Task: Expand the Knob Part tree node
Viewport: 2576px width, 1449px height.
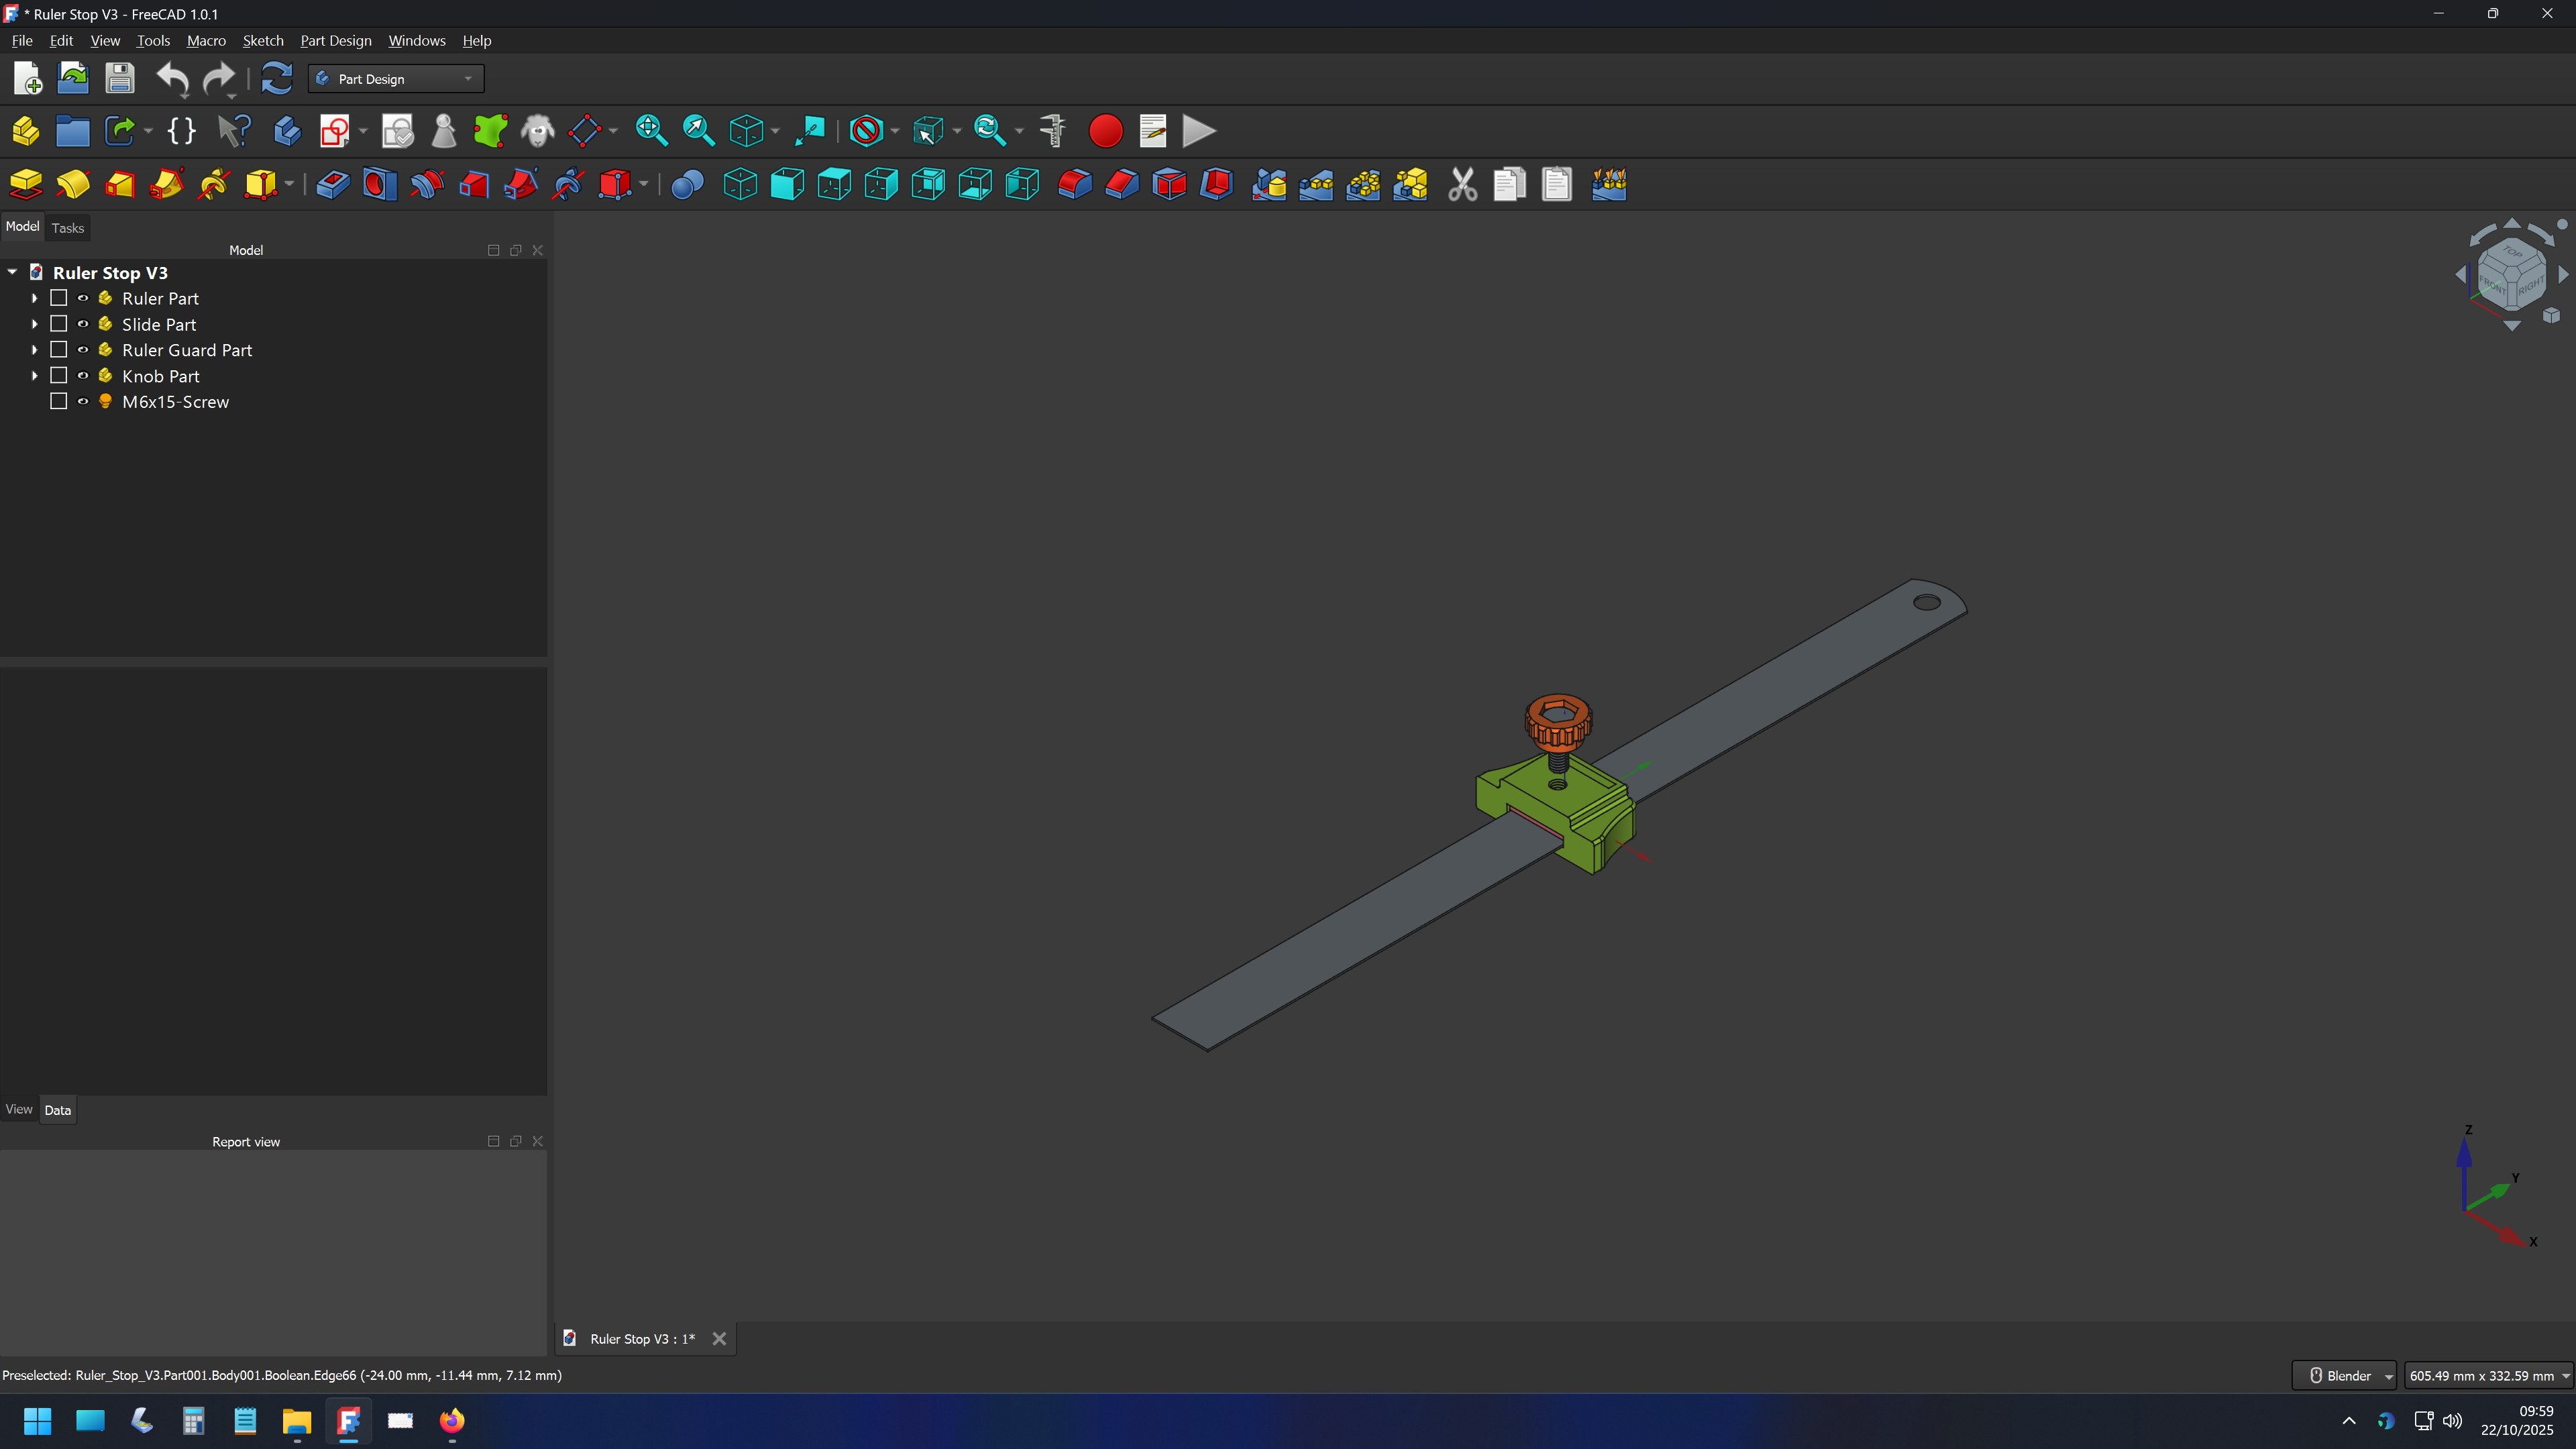Action: point(35,376)
